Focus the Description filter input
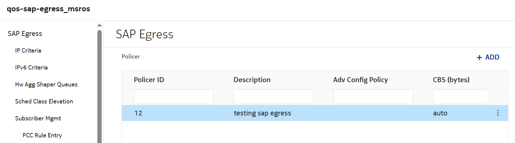 click(x=273, y=97)
